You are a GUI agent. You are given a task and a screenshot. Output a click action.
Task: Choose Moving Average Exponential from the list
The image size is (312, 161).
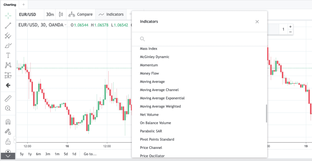tap(162, 98)
